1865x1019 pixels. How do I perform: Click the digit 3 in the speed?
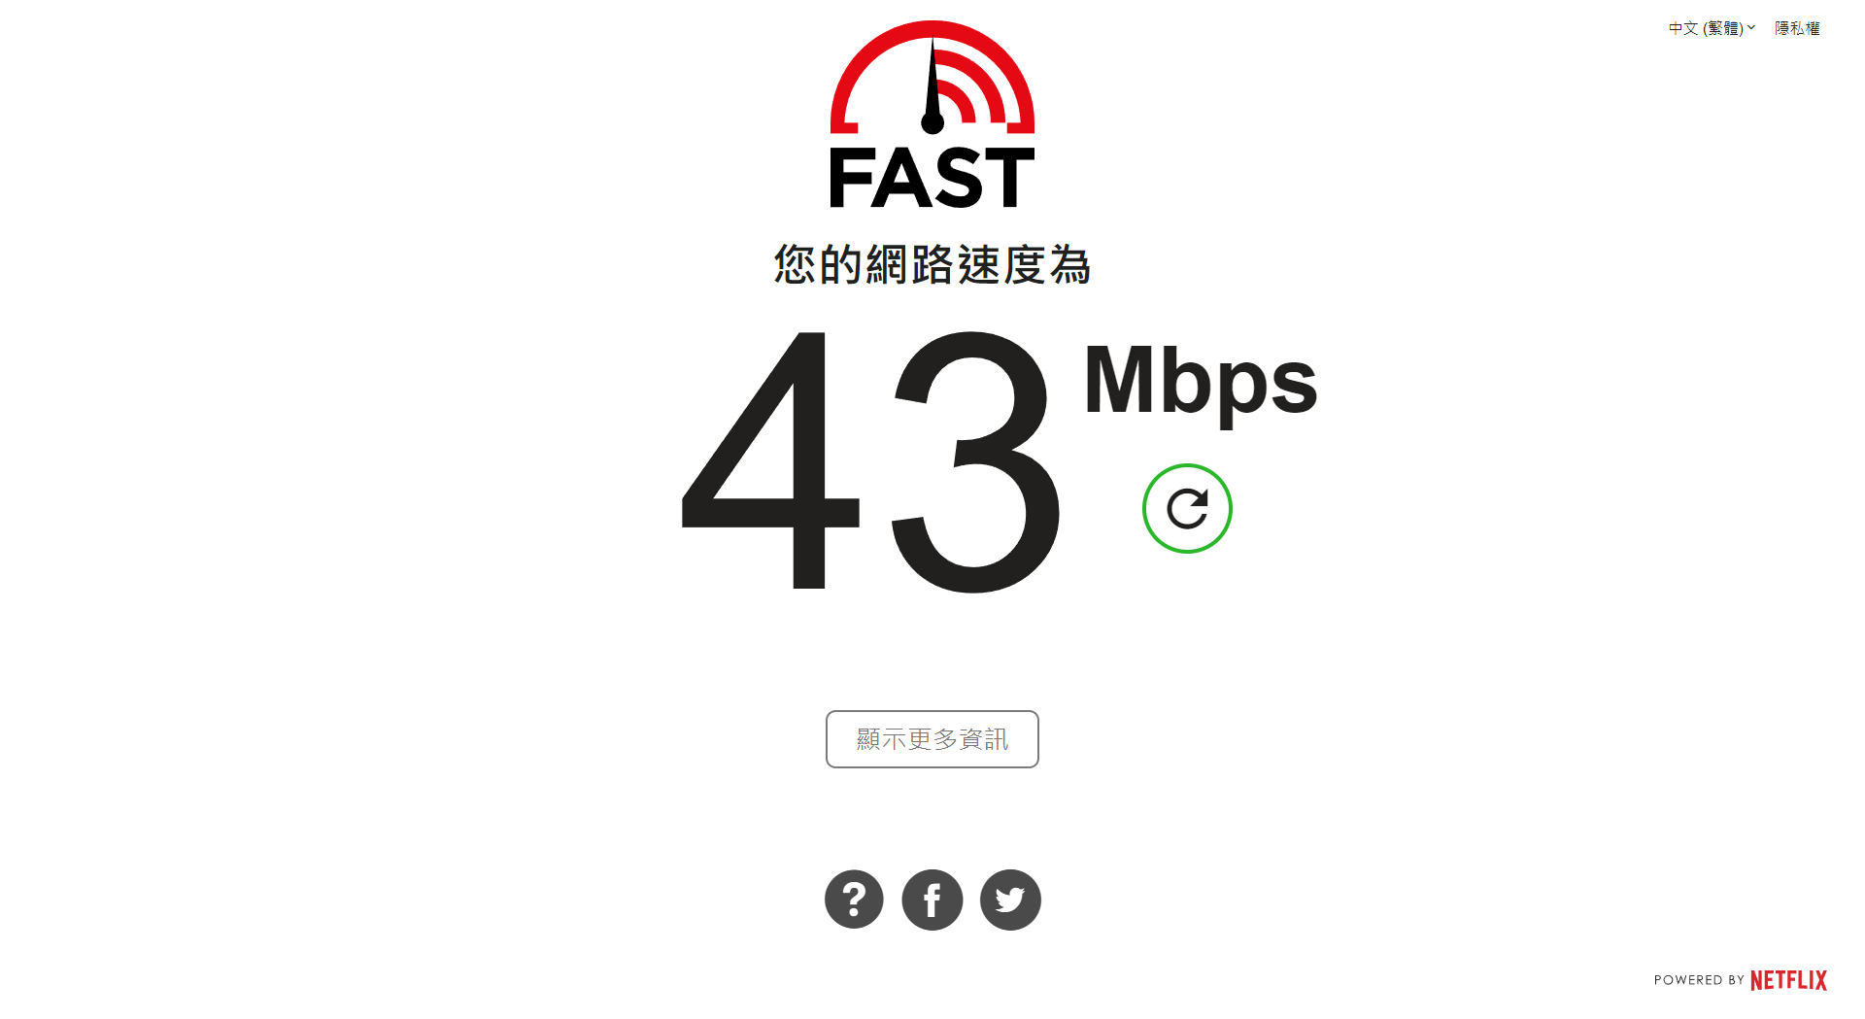(x=975, y=461)
